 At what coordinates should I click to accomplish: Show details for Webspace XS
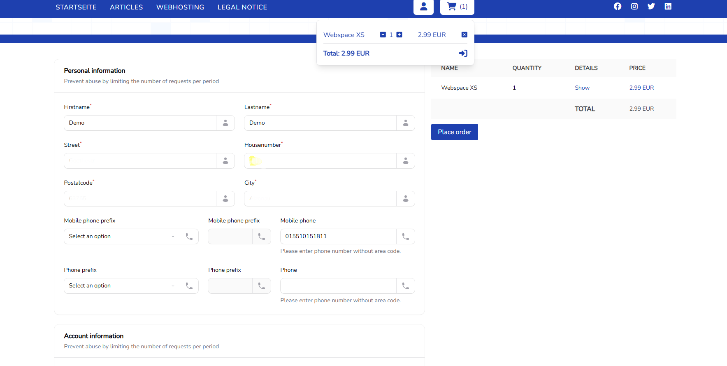(x=582, y=88)
